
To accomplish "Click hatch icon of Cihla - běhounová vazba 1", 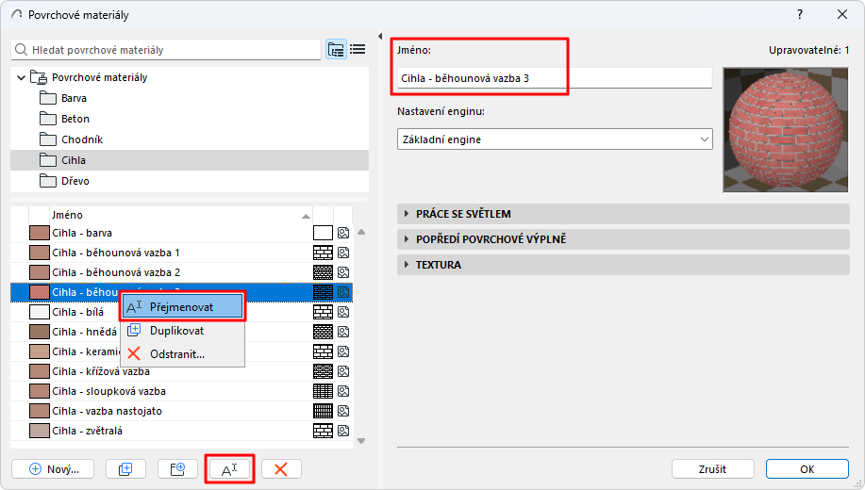I will (323, 253).
